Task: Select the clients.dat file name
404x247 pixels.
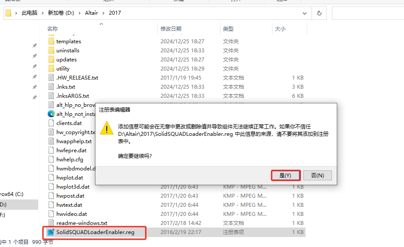Action: 69,123
